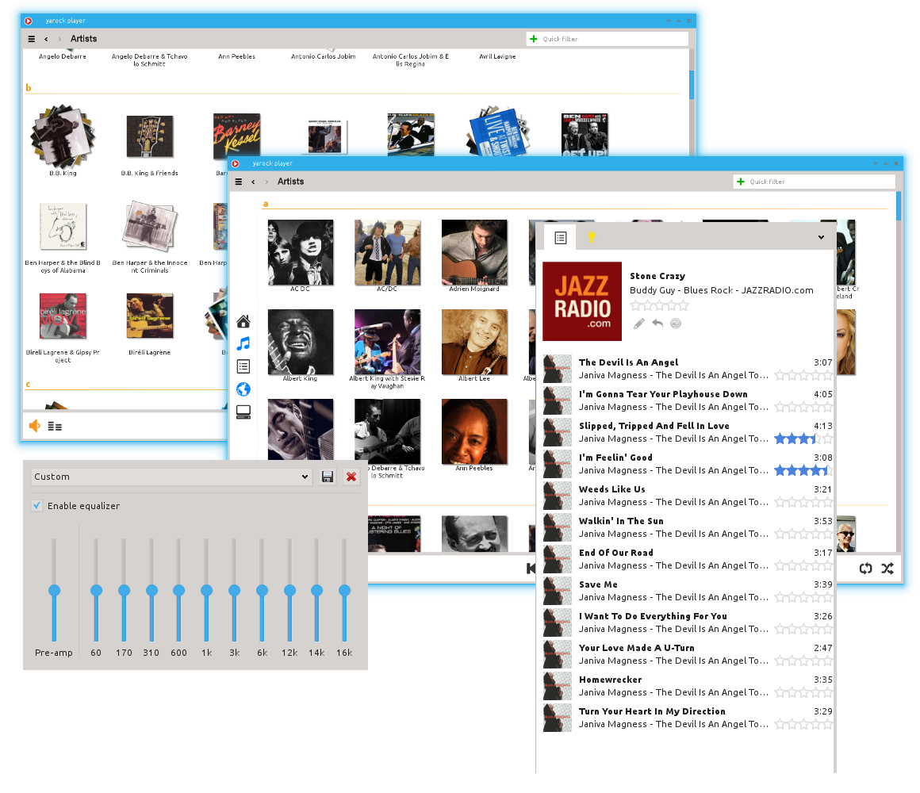Click green plus in back window filter
The width and height of the screenshot is (920, 793).
[x=533, y=39]
